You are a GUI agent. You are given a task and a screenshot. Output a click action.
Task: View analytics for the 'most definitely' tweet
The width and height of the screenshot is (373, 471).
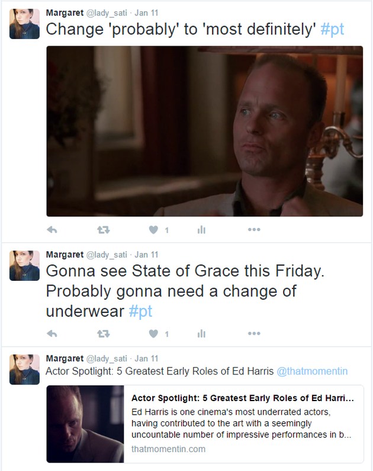point(201,230)
